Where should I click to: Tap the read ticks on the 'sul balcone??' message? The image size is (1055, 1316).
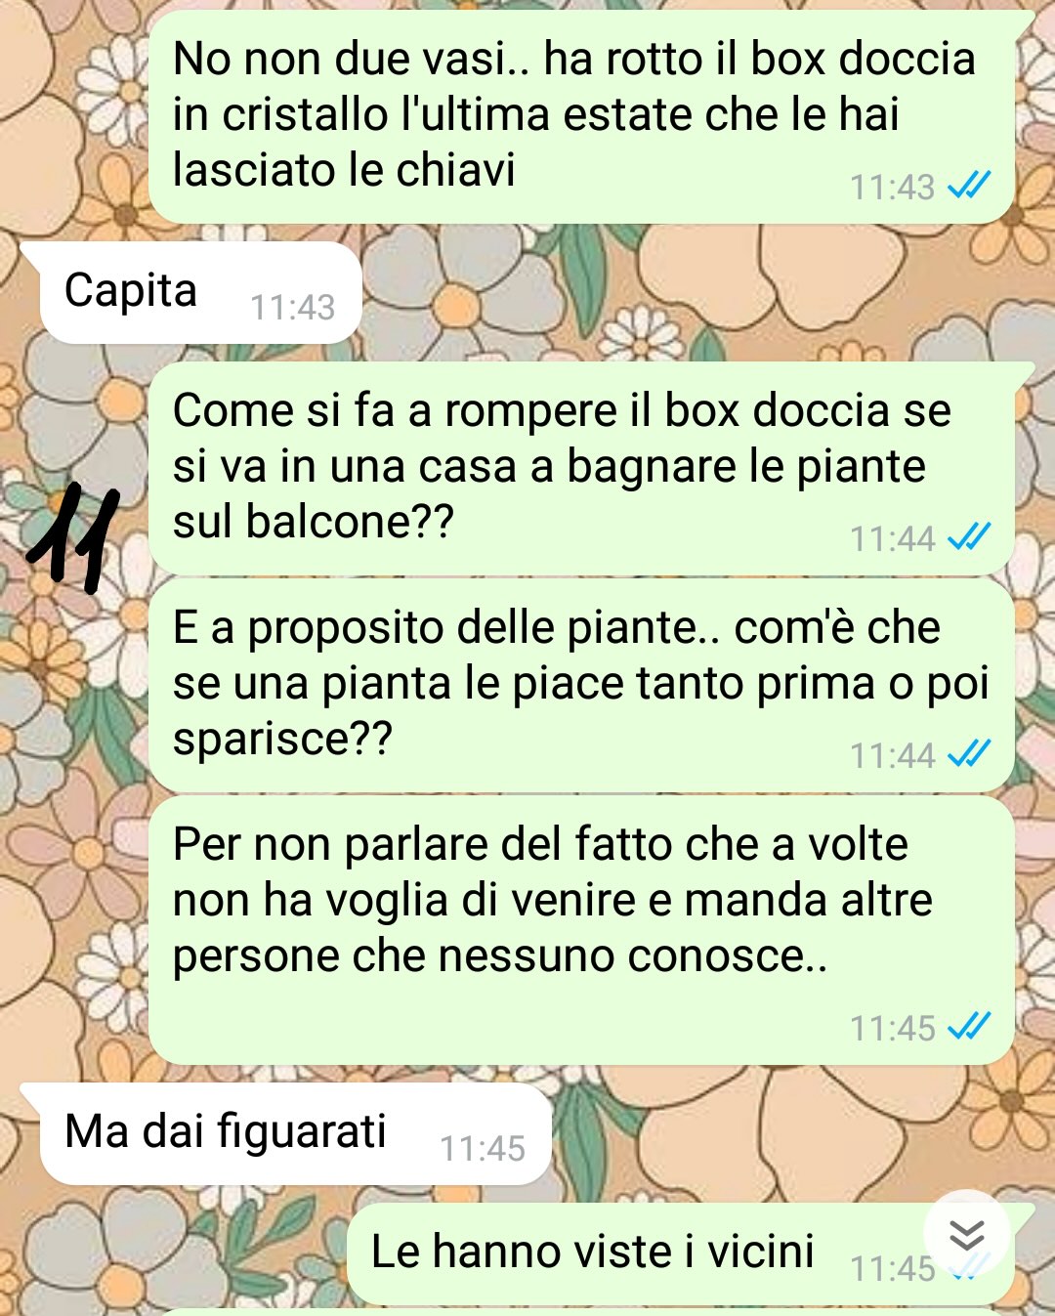pos(970,537)
